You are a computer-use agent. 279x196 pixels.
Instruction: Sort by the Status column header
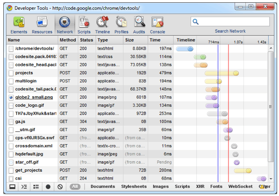[86, 40]
